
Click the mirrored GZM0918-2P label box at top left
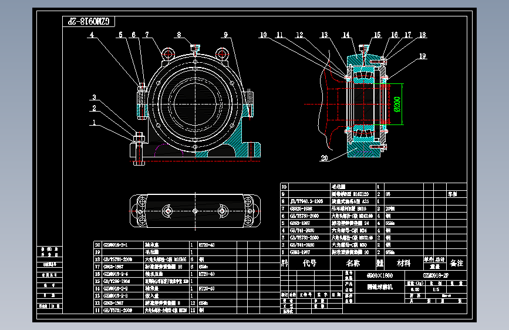pos(89,22)
